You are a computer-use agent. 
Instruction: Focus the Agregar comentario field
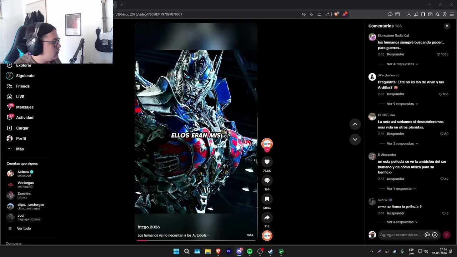click(400, 235)
